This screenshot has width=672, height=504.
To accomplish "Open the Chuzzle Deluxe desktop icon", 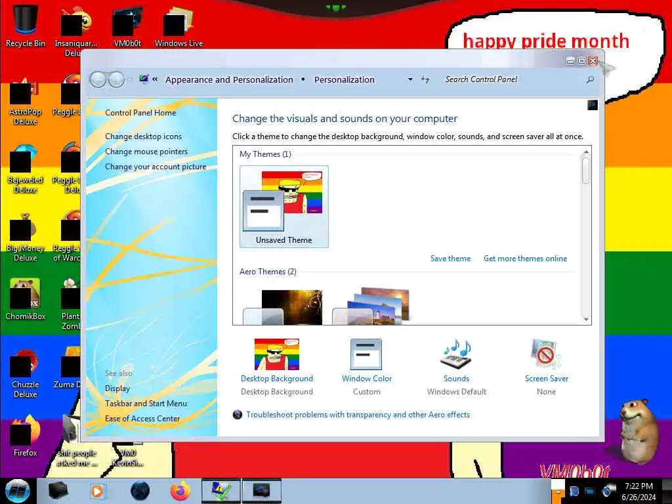I will [25, 373].
